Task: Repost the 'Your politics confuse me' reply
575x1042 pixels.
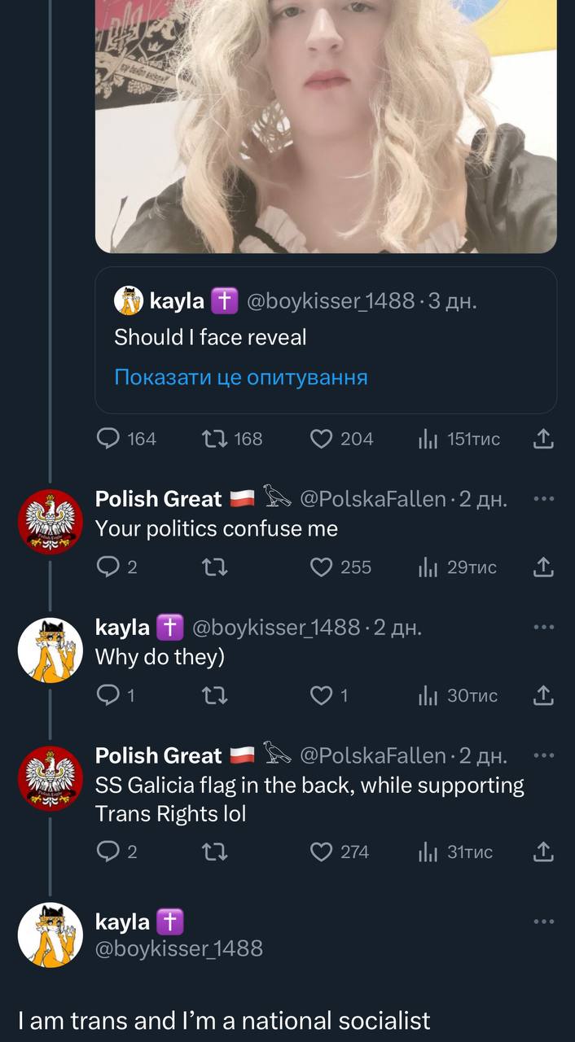Action: coord(213,567)
